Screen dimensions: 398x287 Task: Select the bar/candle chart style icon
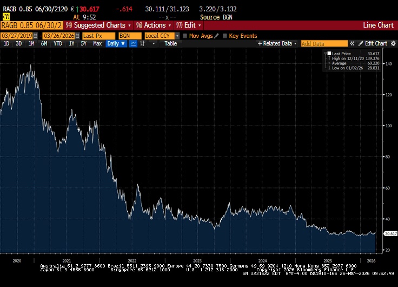142,43
